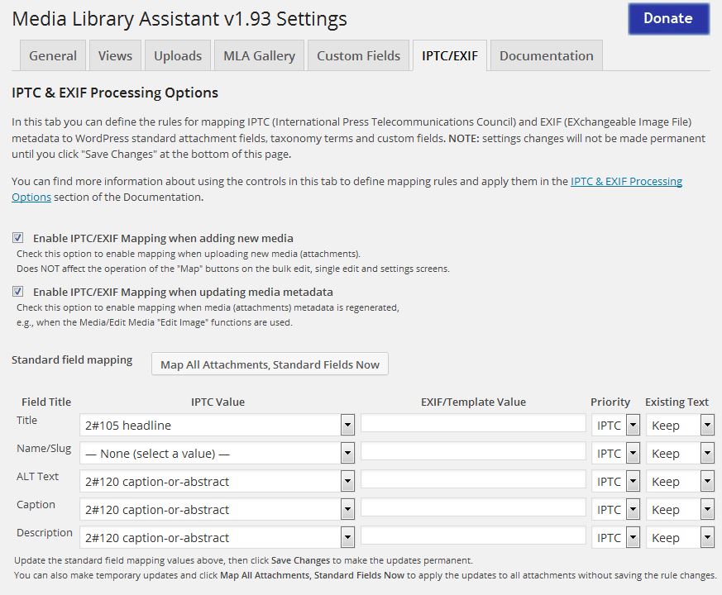Viewport: 722px width, 595px height.
Task: Select the IPTC/EXIF tab
Action: click(449, 55)
